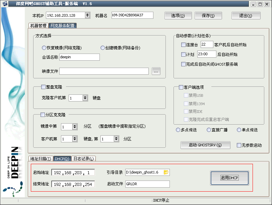Toggle the disabled 禁用IDE checkbox
This screenshot has width=272, height=205.
pyautogui.click(x=186, y=111)
